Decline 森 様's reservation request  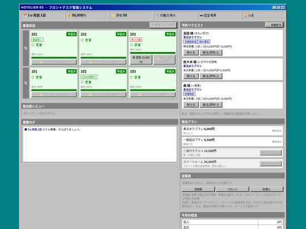pos(211,105)
